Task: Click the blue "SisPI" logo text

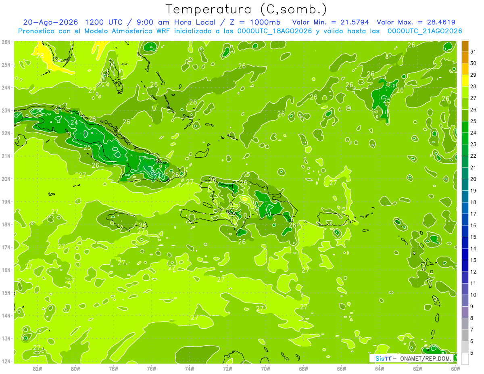Action: click(383, 359)
